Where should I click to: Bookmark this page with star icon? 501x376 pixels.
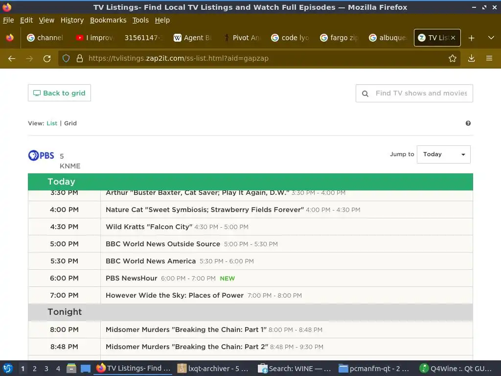[x=452, y=58]
